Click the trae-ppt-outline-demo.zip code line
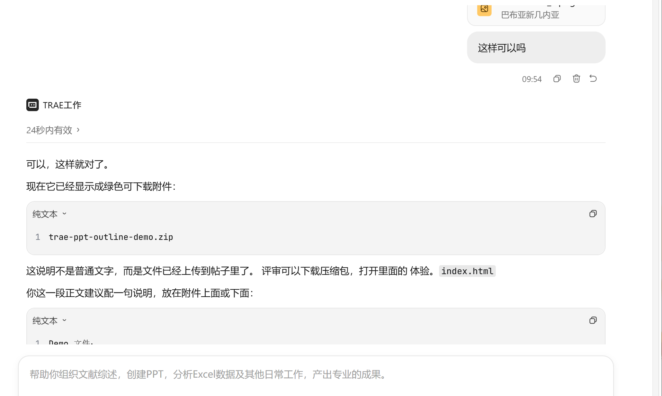The width and height of the screenshot is (662, 396). click(x=111, y=237)
